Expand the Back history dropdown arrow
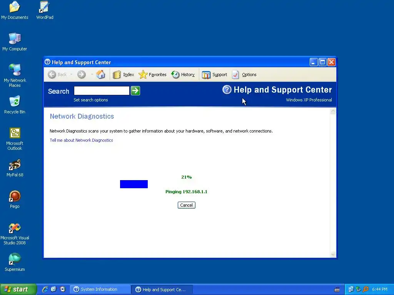394x295 pixels. click(71, 75)
